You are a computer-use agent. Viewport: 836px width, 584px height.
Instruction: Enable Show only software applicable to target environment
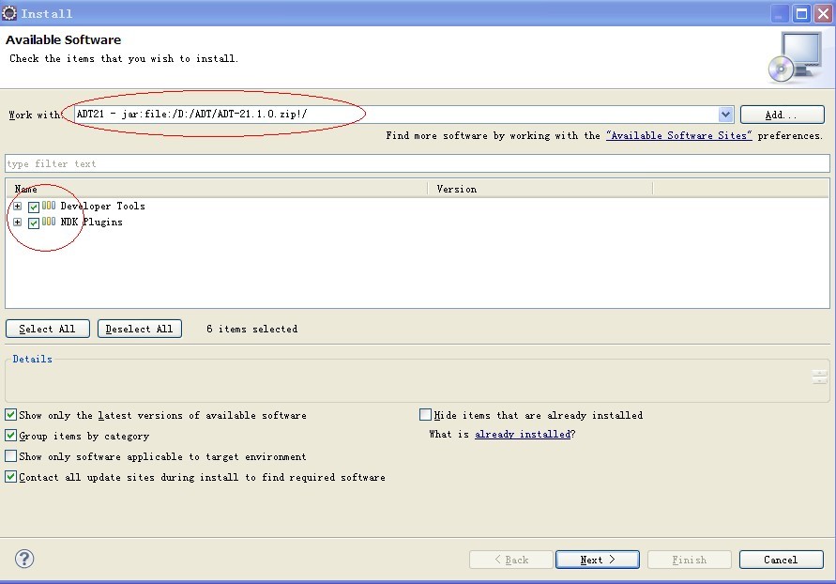point(10,456)
